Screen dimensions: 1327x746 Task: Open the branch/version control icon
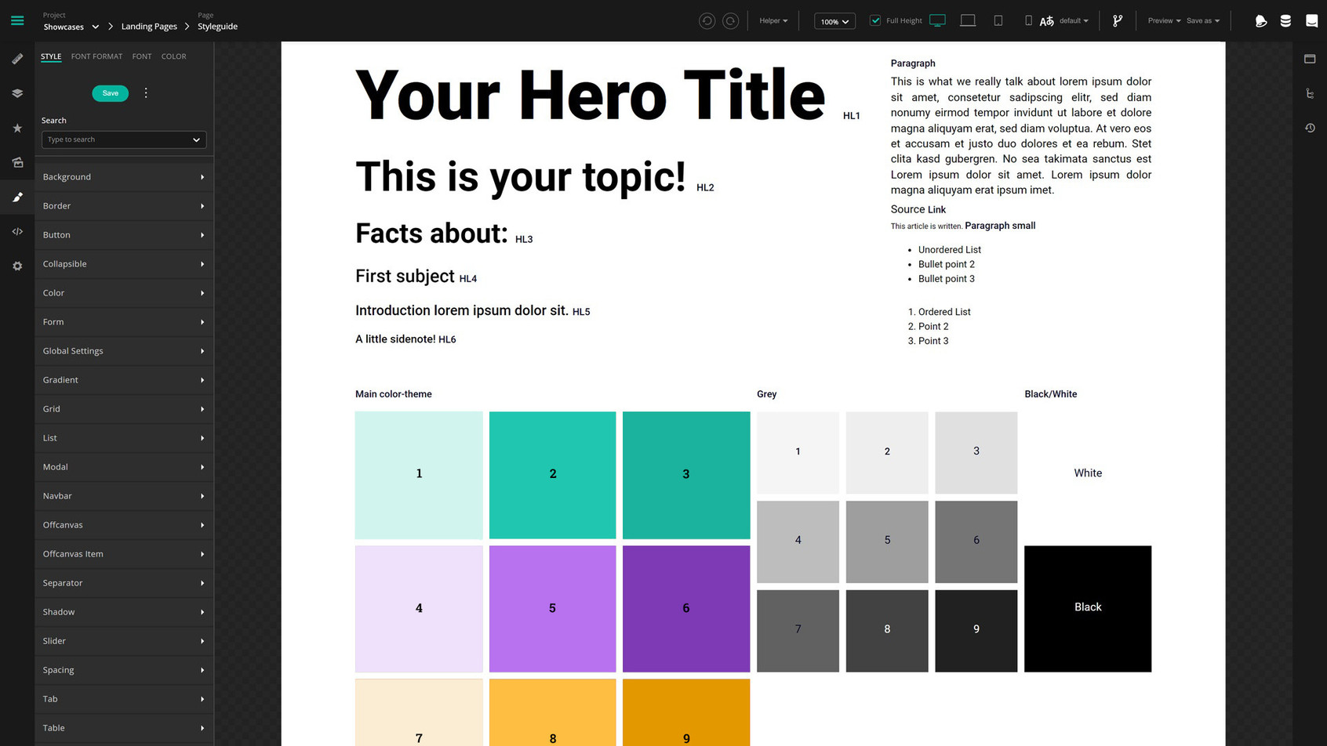pyautogui.click(x=1118, y=20)
